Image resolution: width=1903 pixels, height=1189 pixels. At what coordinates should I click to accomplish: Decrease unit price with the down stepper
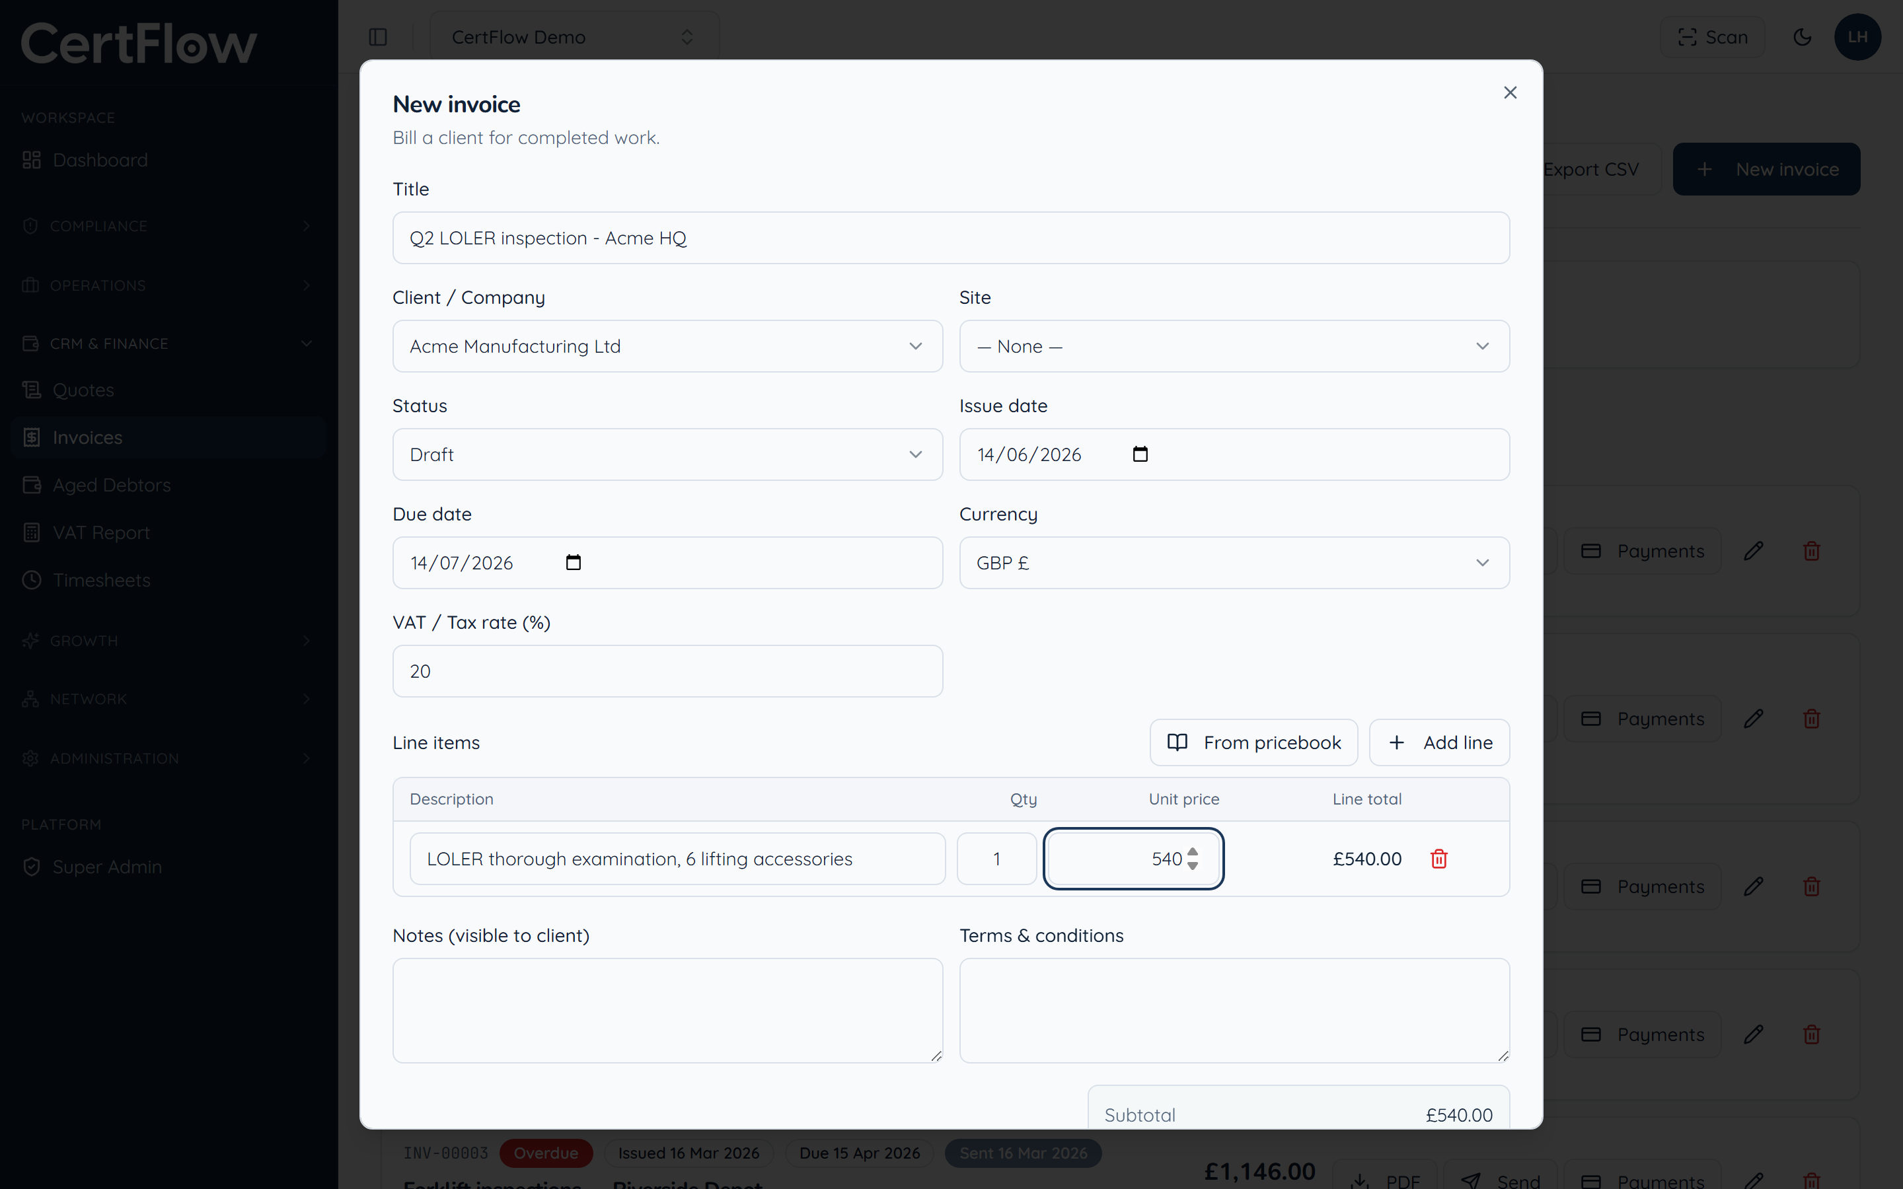(1193, 866)
